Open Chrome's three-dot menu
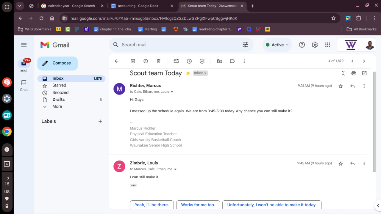This screenshot has width=381, height=214. (x=375, y=18)
